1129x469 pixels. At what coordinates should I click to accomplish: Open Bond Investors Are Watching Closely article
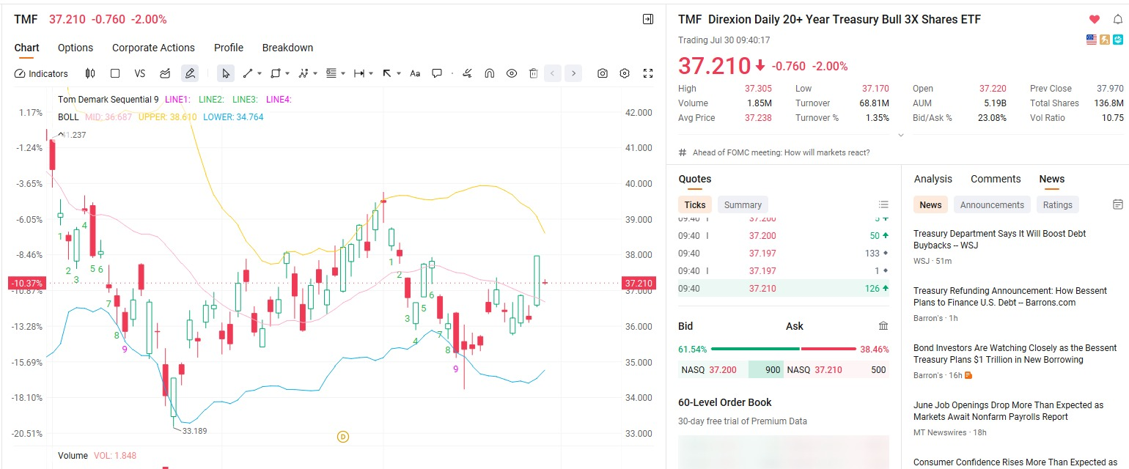(1015, 354)
